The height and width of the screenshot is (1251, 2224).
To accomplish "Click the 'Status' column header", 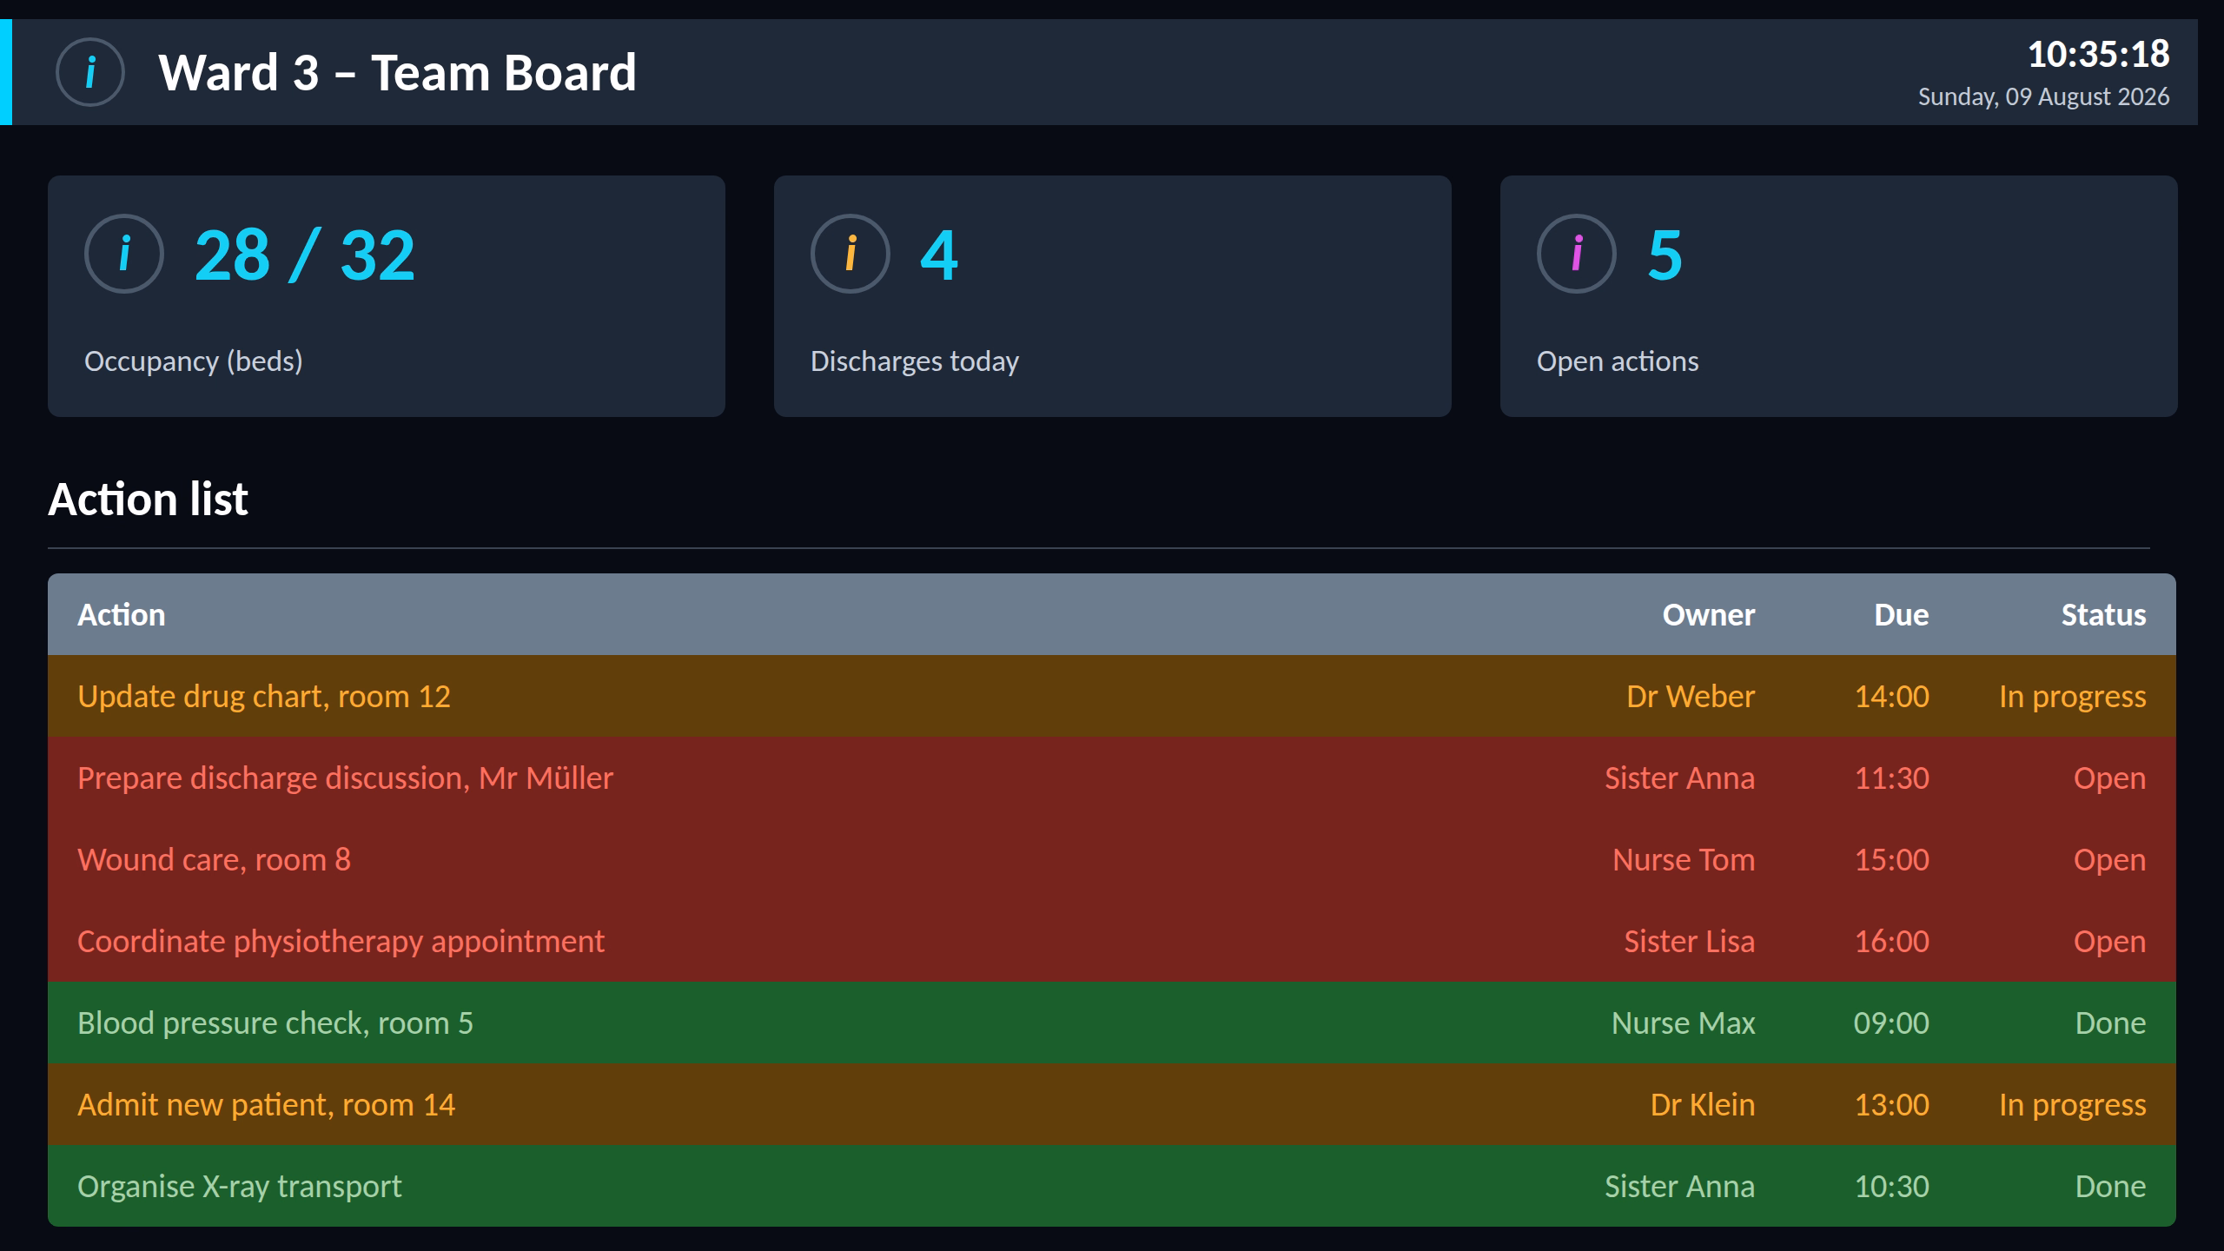I will pos(2104,615).
